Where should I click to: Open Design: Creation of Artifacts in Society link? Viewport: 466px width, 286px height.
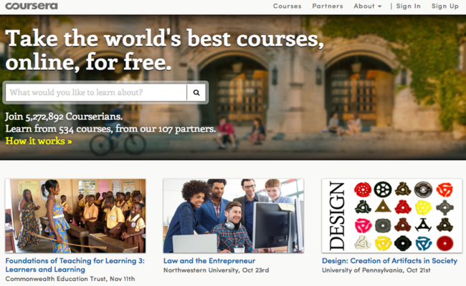pyautogui.click(x=389, y=261)
